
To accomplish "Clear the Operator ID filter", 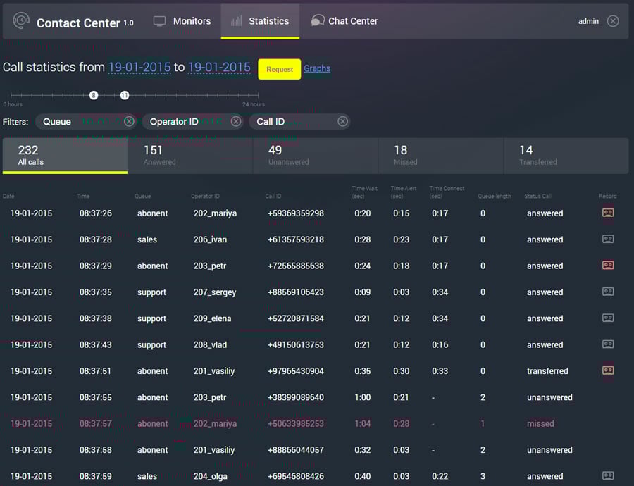I will [x=236, y=122].
